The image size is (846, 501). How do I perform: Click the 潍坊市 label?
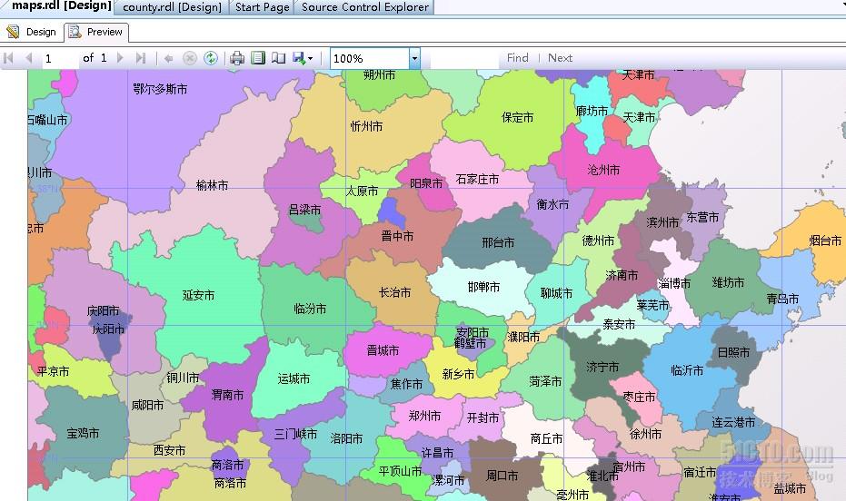pyautogui.click(x=729, y=281)
